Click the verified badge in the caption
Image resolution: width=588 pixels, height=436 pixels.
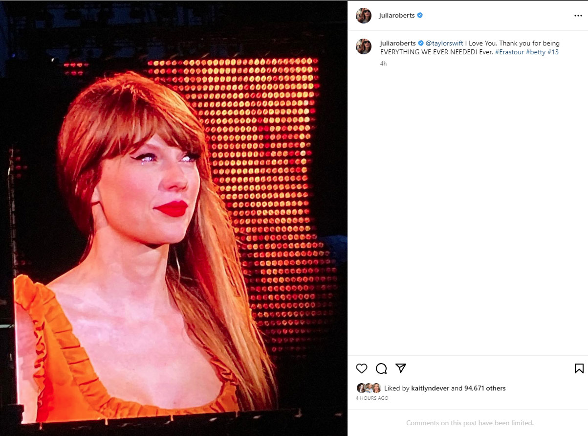421,44
